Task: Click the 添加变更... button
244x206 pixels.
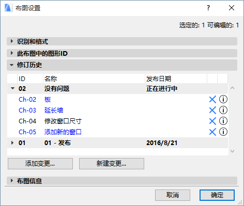Action: pyautogui.click(x=40, y=164)
